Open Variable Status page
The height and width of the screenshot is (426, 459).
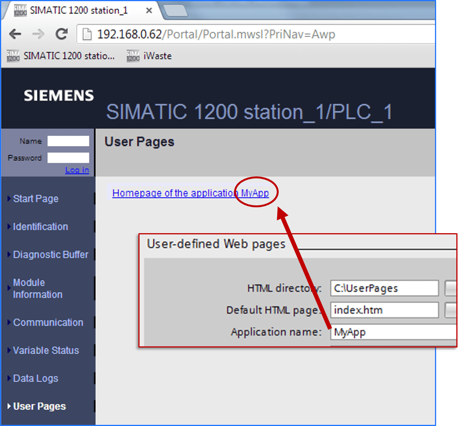coord(46,350)
